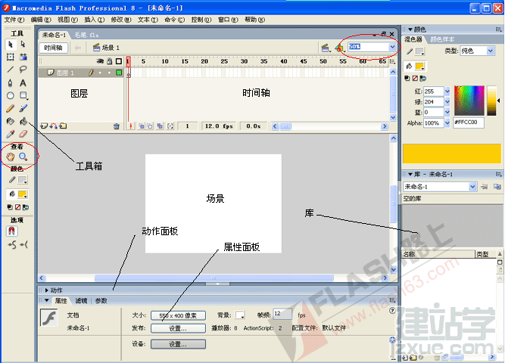Open the 红 red value dropdown arrow

click(447, 92)
